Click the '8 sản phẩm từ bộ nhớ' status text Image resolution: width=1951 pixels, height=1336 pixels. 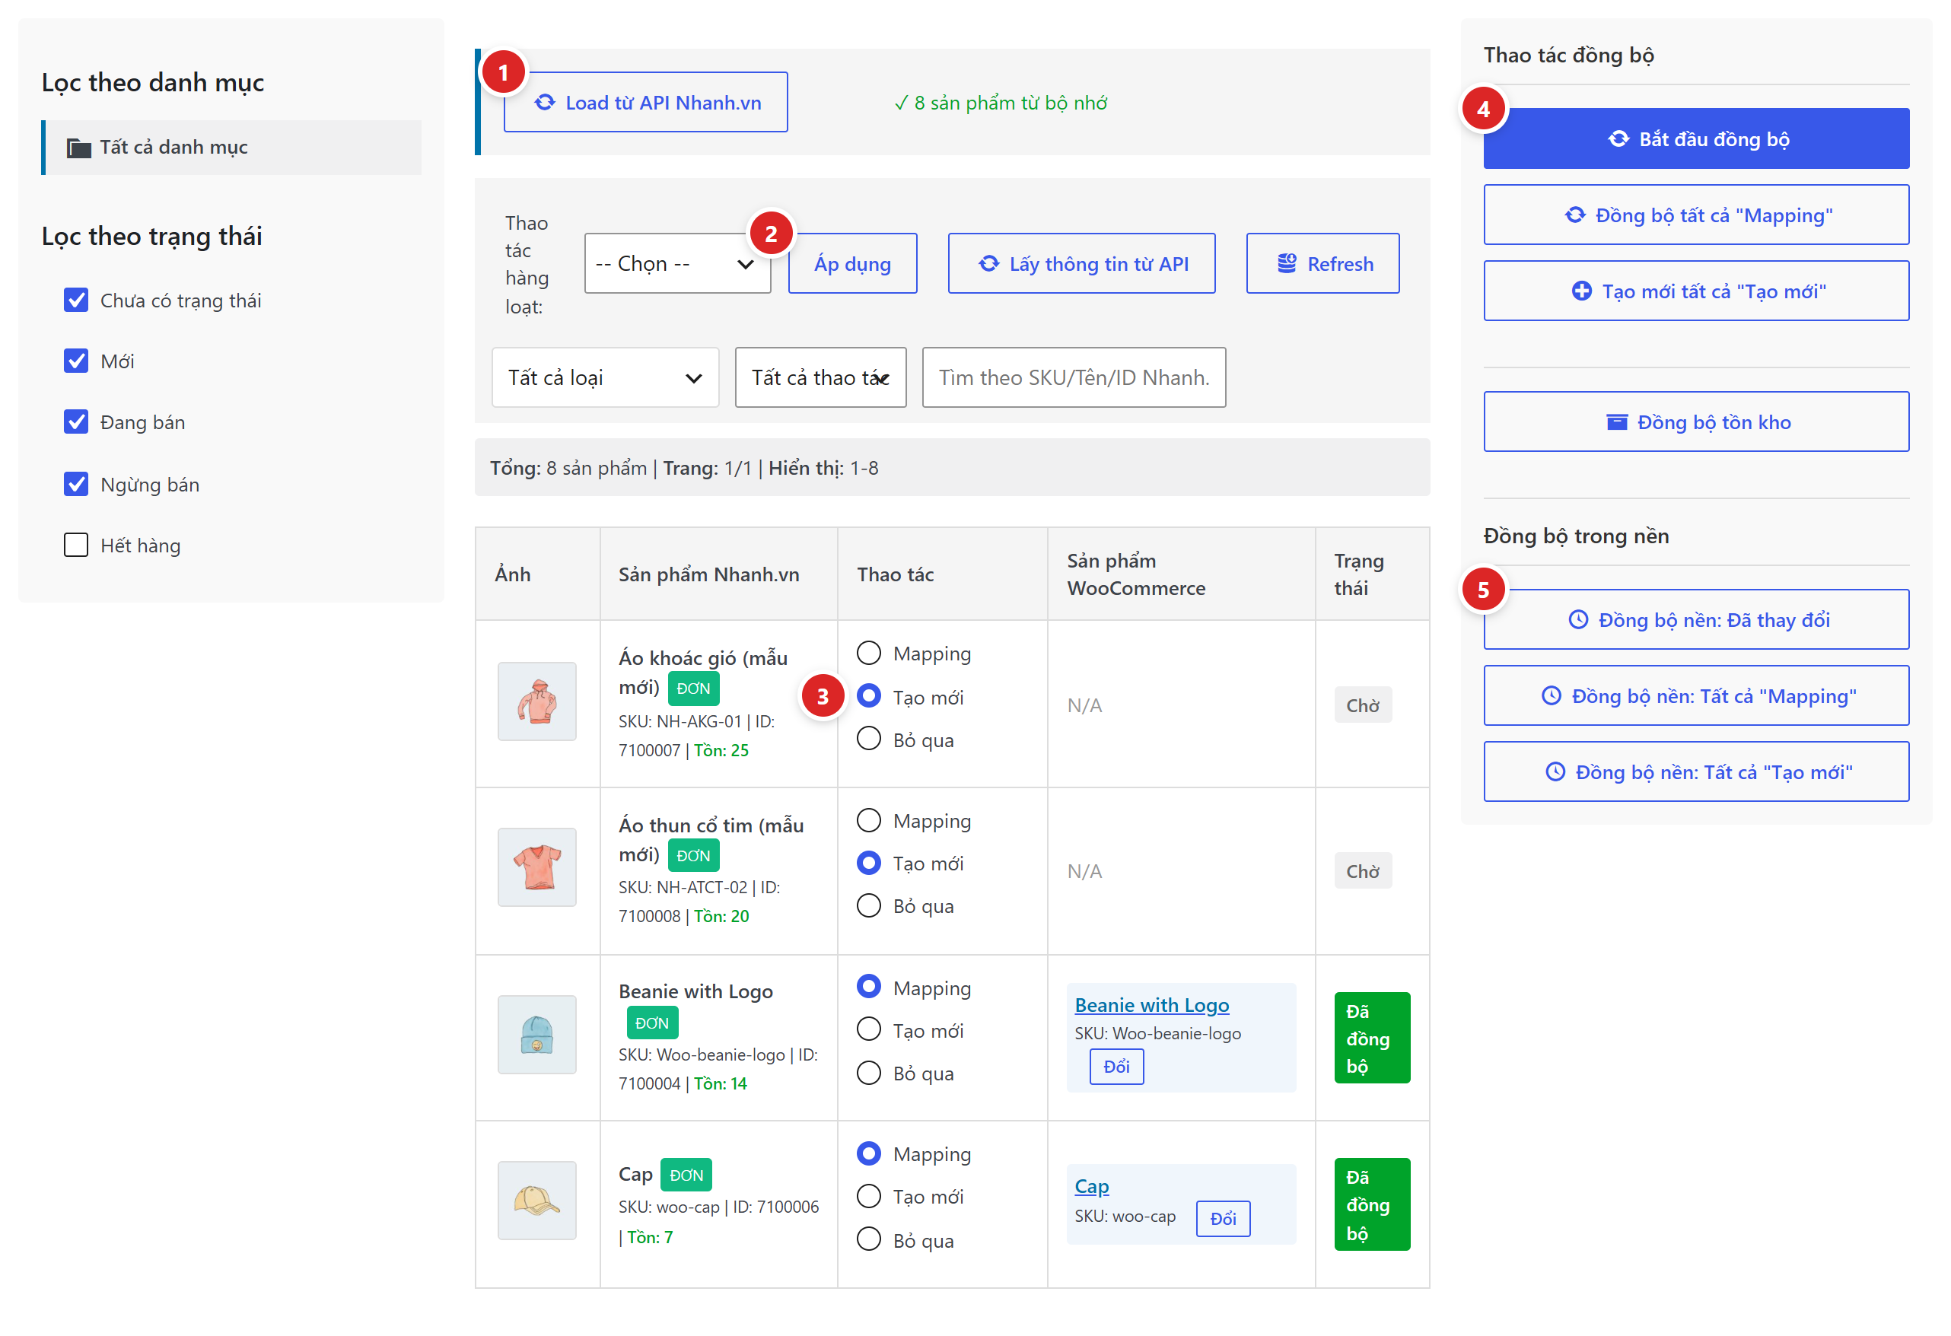tap(1001, 103)
